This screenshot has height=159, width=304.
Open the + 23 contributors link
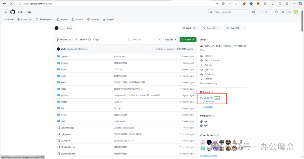pos(209,155)
